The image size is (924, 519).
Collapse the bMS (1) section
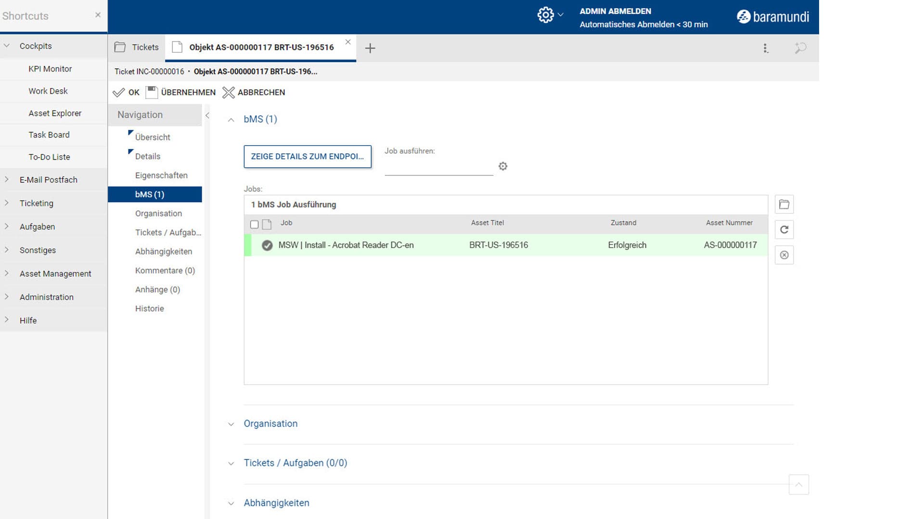[x=231, y=120]
